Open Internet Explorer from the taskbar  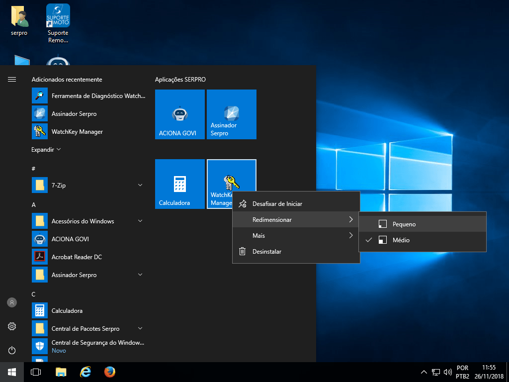tap(85, 372)
